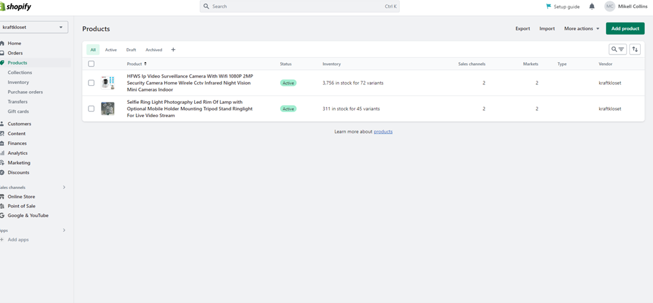
Task: Click Active badge in ring light row
Action: point(288,109)
